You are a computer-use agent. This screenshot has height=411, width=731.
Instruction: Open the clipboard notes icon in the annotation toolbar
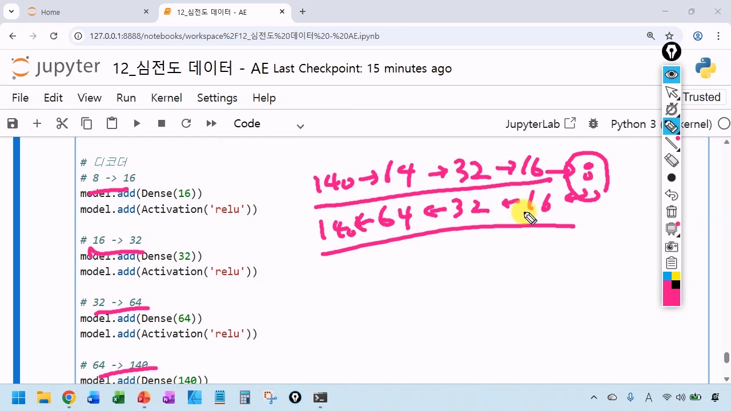[672, 263]
